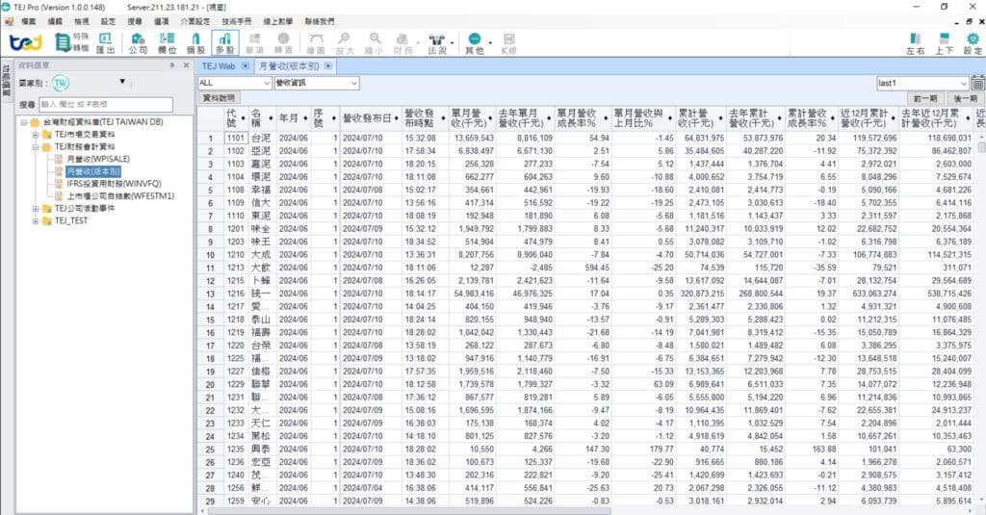Screen dimensions: 986x515
Task: Pin the 資料選單 panel
Action: tap(172, 65)
